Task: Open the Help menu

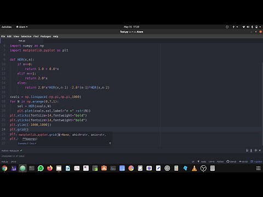Action: [x=55, y=36]
